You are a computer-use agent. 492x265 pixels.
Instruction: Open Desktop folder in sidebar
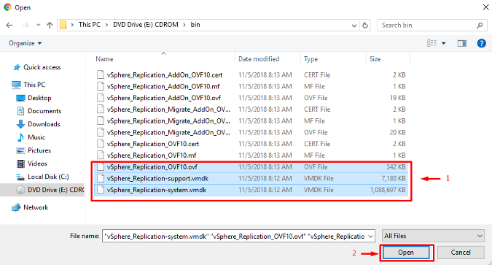point(34,98)
